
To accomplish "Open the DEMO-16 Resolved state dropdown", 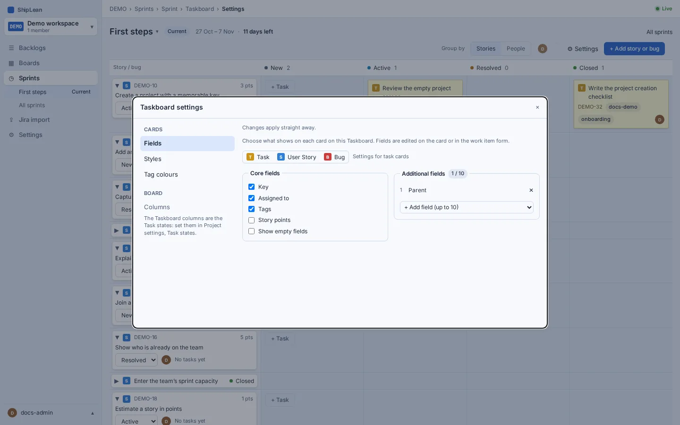I will tap(136, 360).
